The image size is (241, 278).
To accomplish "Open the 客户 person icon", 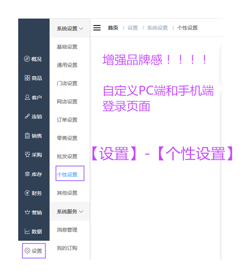I will tap(27, 97).
